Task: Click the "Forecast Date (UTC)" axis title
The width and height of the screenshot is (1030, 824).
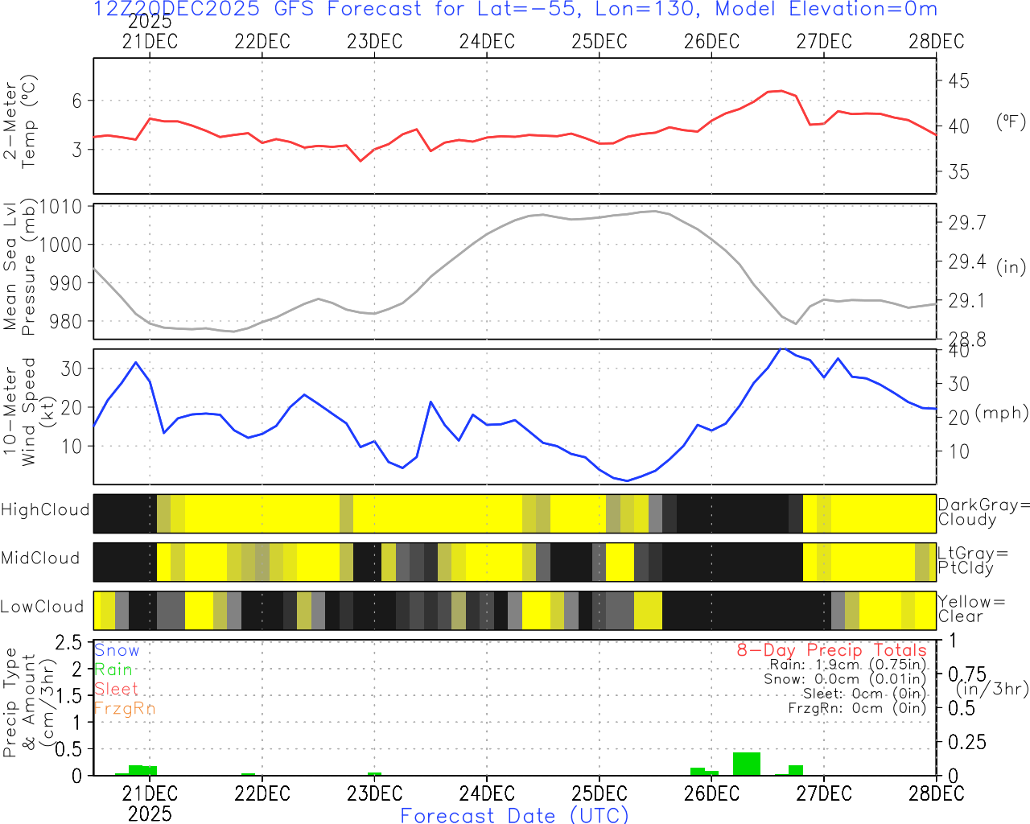Action: click(x=514, y=815)
